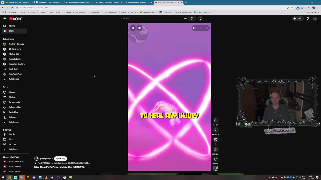Screen dimensions: 321x180
Task: Start voice search with the microphone
Action: click(x=200, y=18)
